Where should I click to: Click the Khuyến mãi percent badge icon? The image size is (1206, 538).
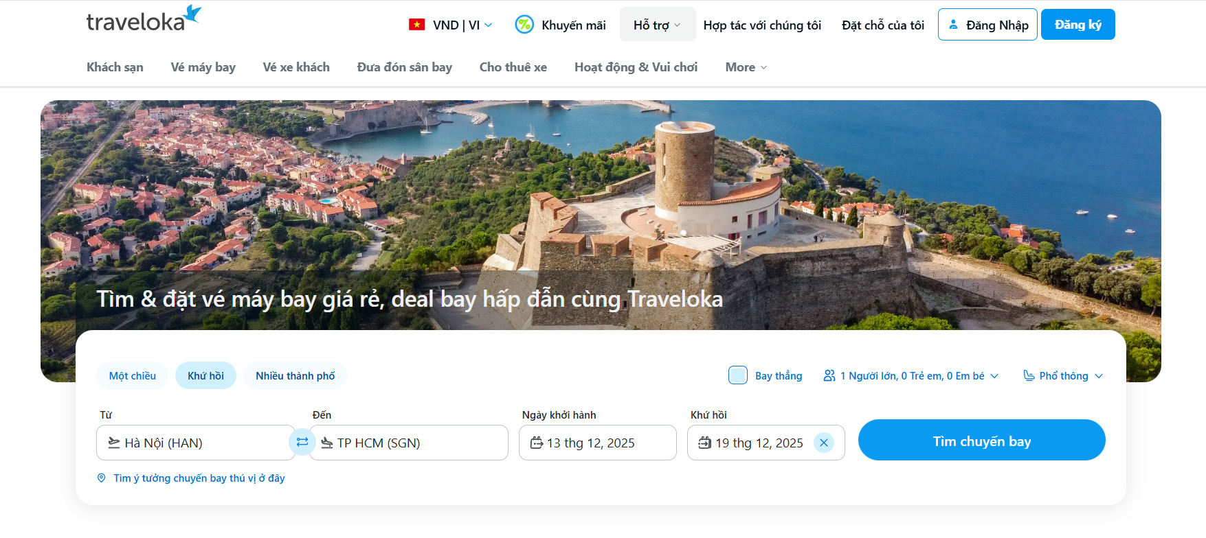(524, 25)
